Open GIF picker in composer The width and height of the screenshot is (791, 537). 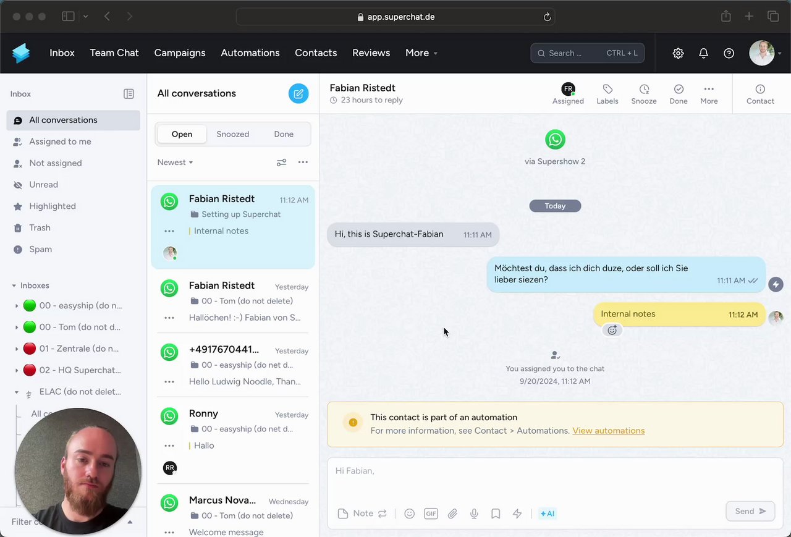(431, 513)
